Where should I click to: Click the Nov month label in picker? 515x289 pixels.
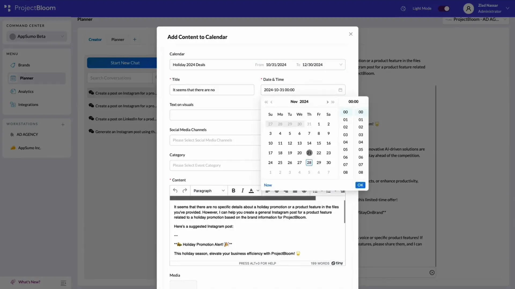pyautogui.click(x=294, y=102)
